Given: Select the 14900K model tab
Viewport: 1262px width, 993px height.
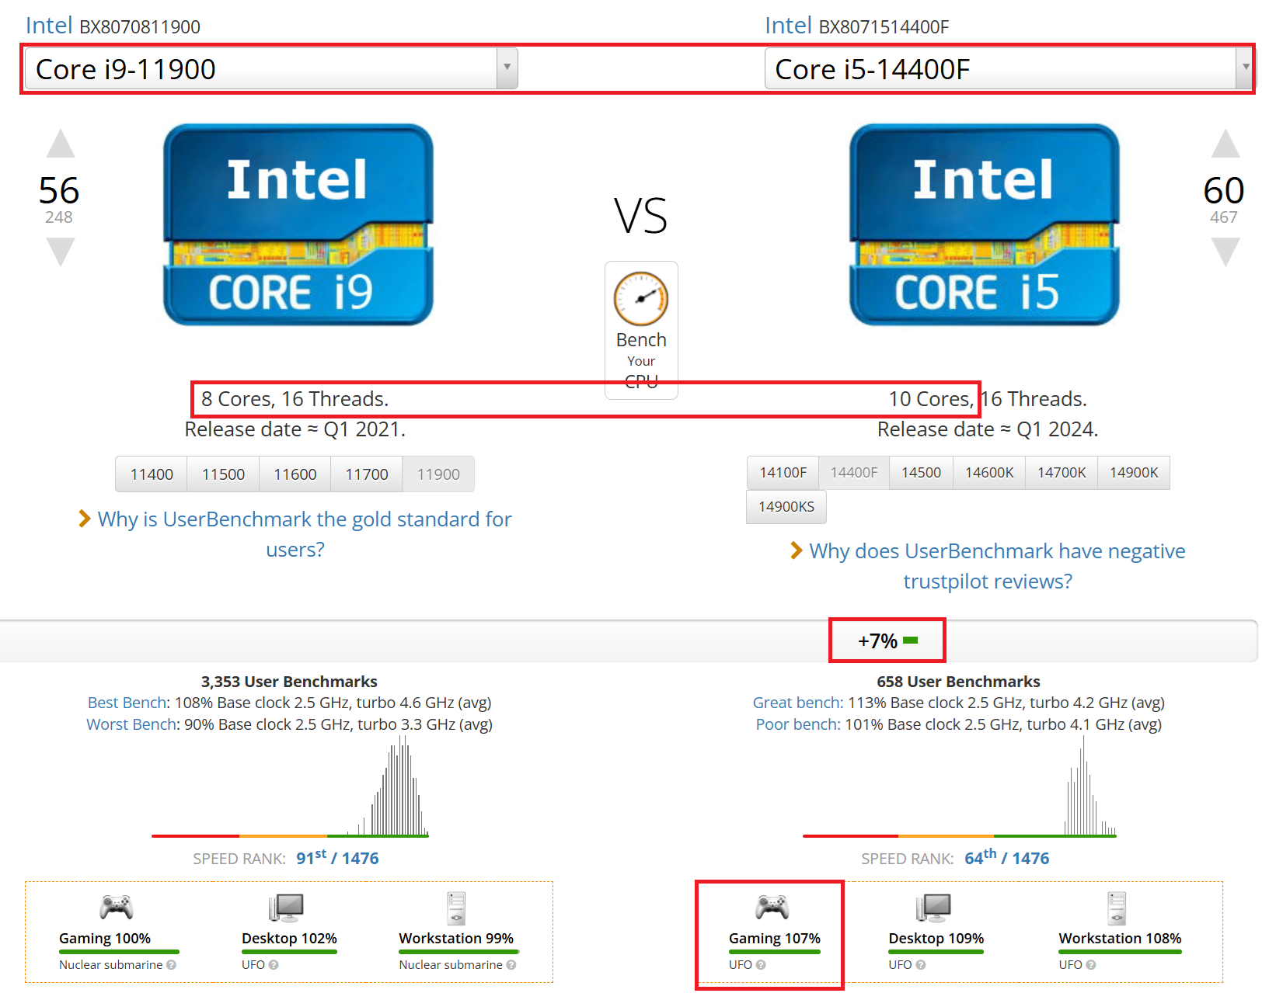Looking at the screenshot, I should 1134,473.
